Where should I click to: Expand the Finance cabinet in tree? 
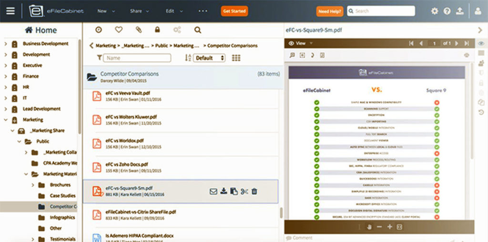[6, 76]
